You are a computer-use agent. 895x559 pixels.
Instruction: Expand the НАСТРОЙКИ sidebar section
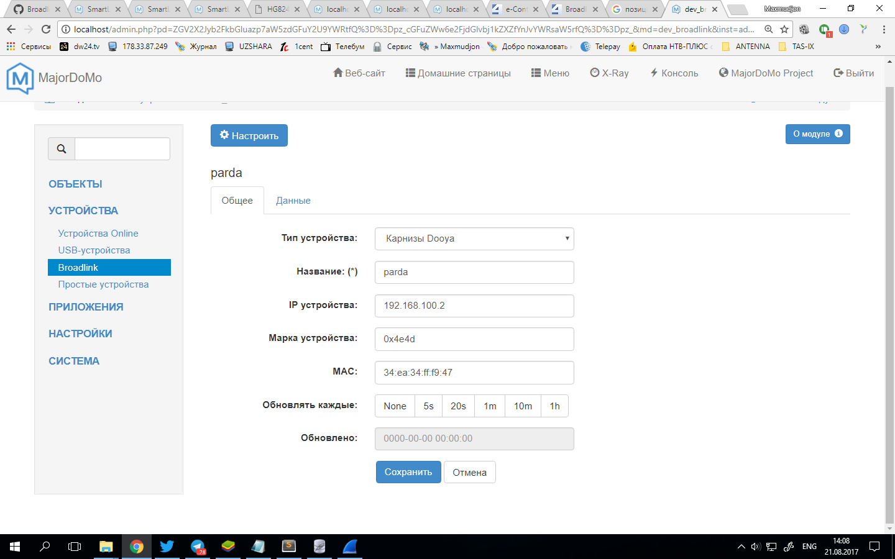pyautogui.click(x=80, y=334)
